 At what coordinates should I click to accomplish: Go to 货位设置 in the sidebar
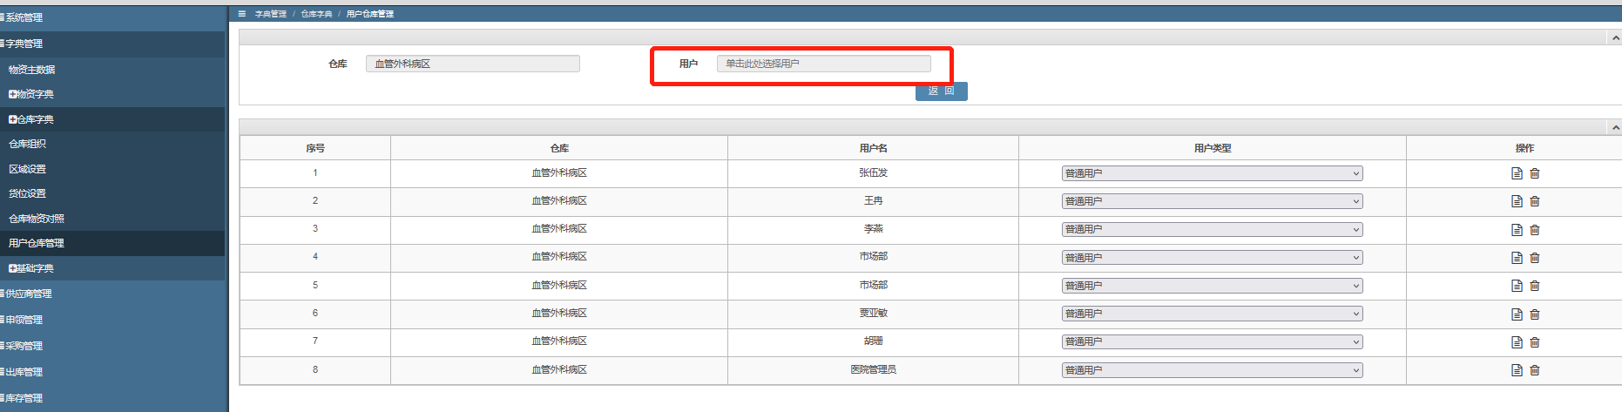click(27, 193)
